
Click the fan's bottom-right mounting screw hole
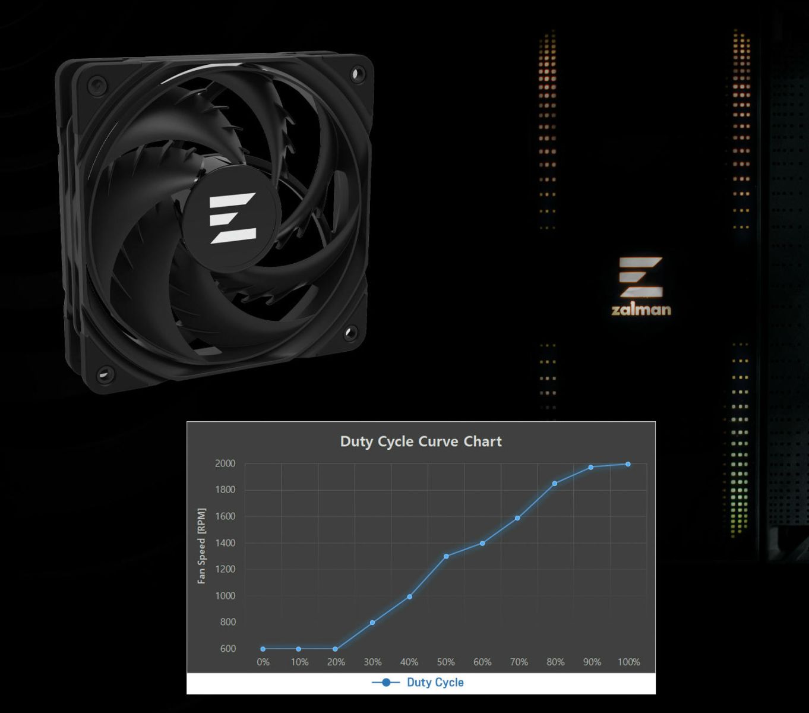pos(351,332)
